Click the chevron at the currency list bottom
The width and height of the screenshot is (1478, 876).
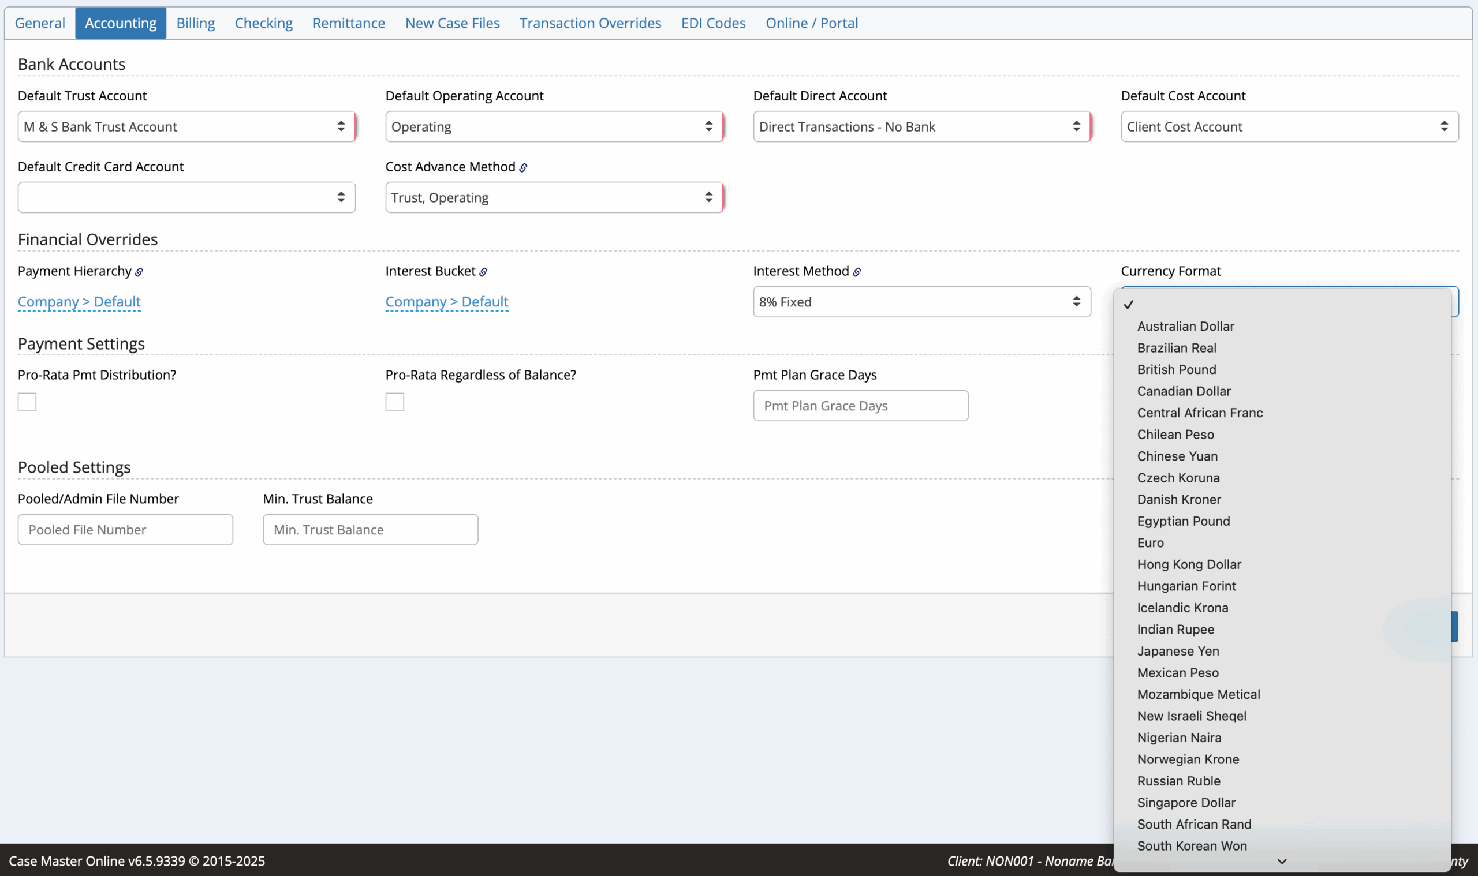(x=1281, y=862)
